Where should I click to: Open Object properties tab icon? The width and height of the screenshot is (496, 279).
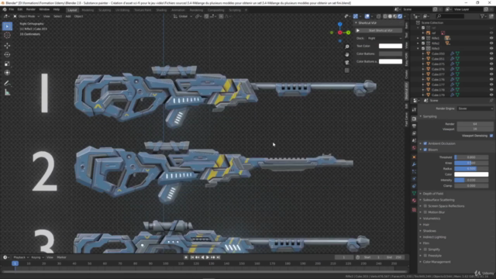point(414,157)
